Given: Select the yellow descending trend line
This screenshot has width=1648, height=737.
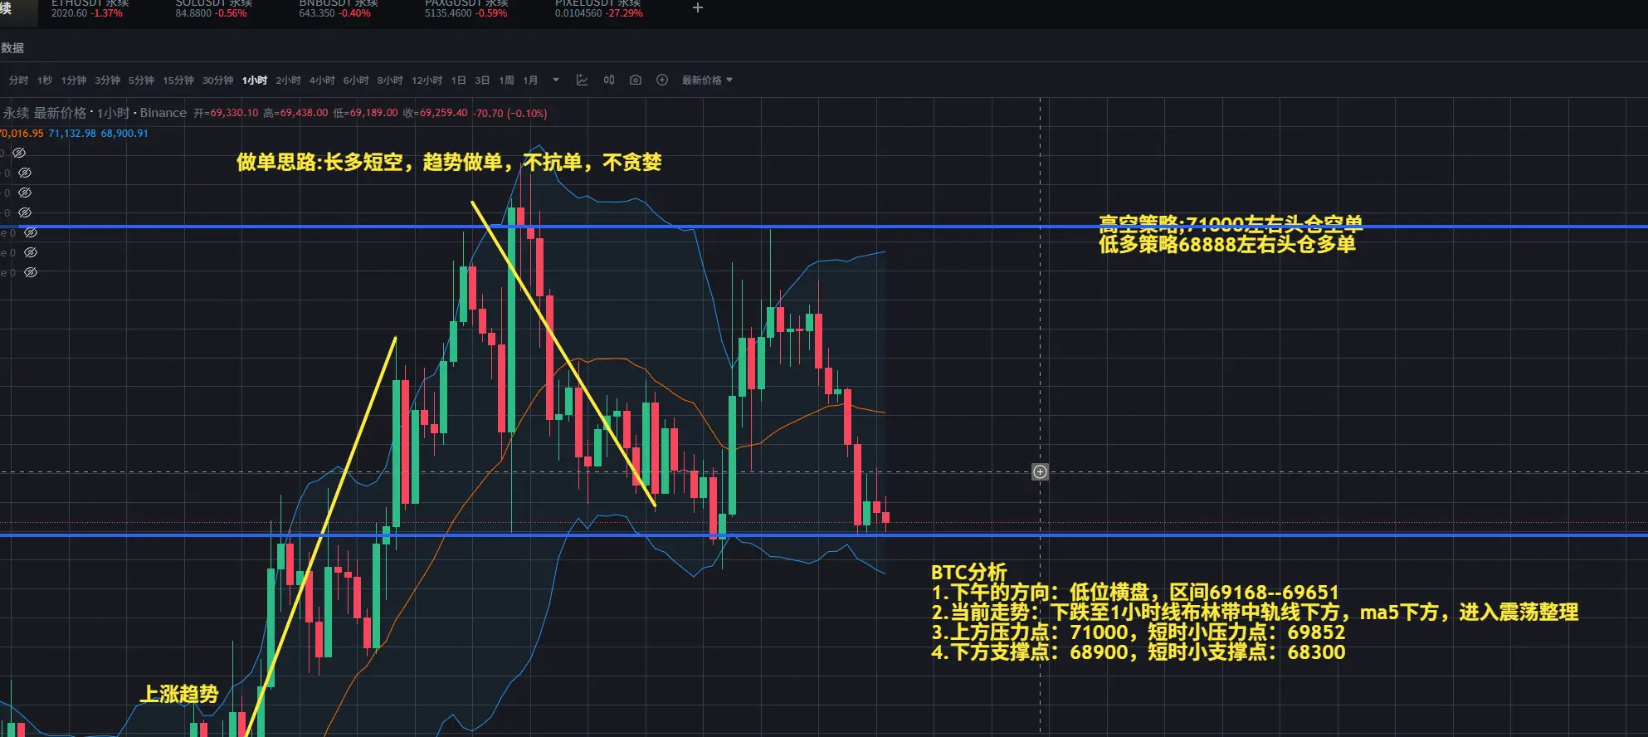Looking at the screenshot, I should click(563, 354).
